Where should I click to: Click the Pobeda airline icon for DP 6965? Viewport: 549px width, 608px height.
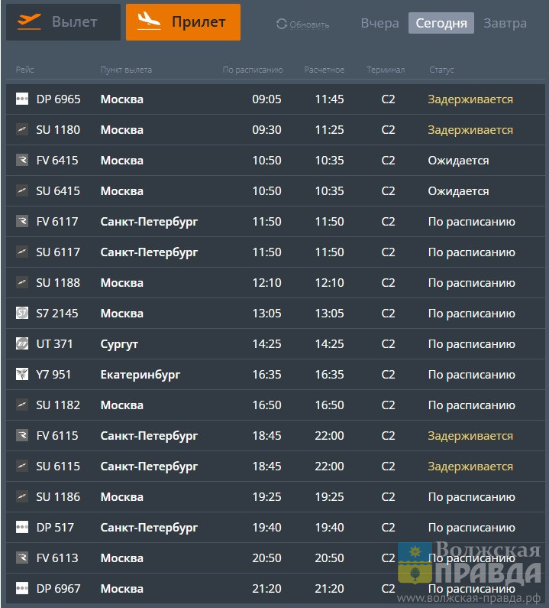(21, 99)
